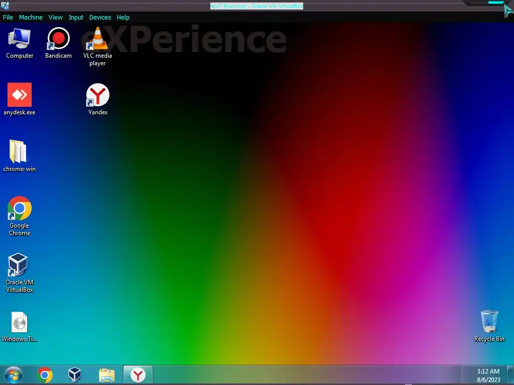The height and width of the screenshot is (385, 514).
Task: Open the View menu
Action: pyautogui.click(x=55, y=18)
